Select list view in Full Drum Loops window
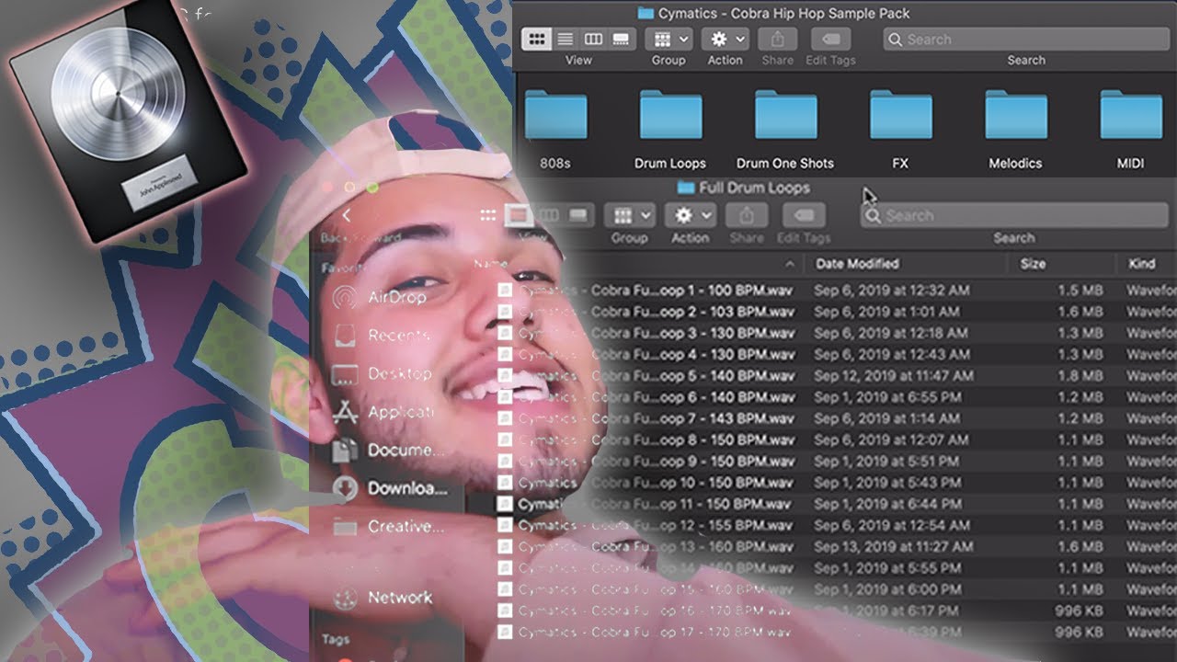 click(x=520, y=215)
